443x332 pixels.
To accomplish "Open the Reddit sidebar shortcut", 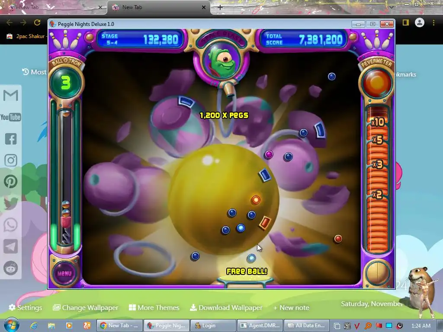I will point(11,268).
